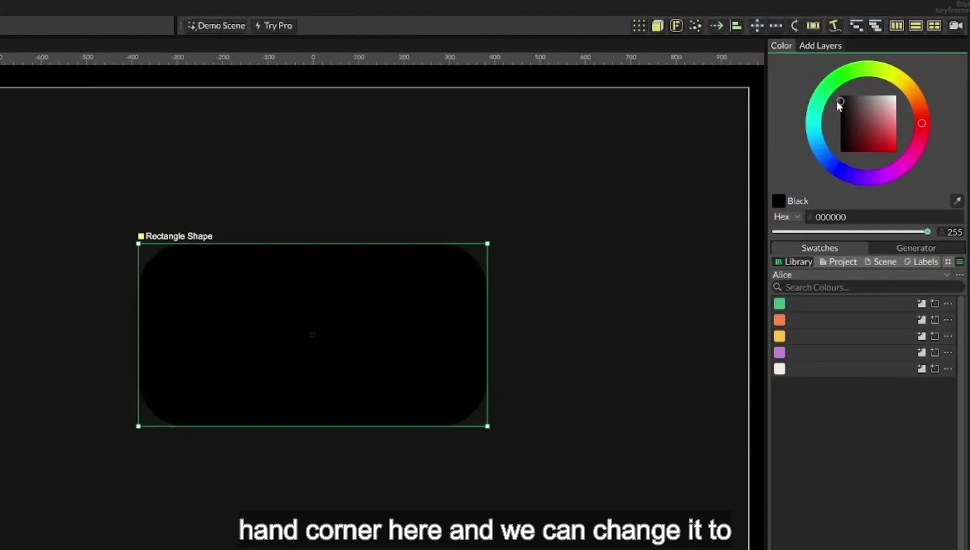Select the green colour swatch

tap(779, 303)
